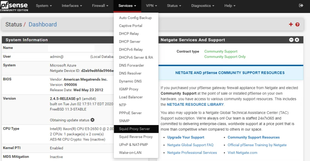Click the BIOS Version 090006 value
Image resolution: width=310 pixels, height=161 pixels.
[x=71, y=85]
